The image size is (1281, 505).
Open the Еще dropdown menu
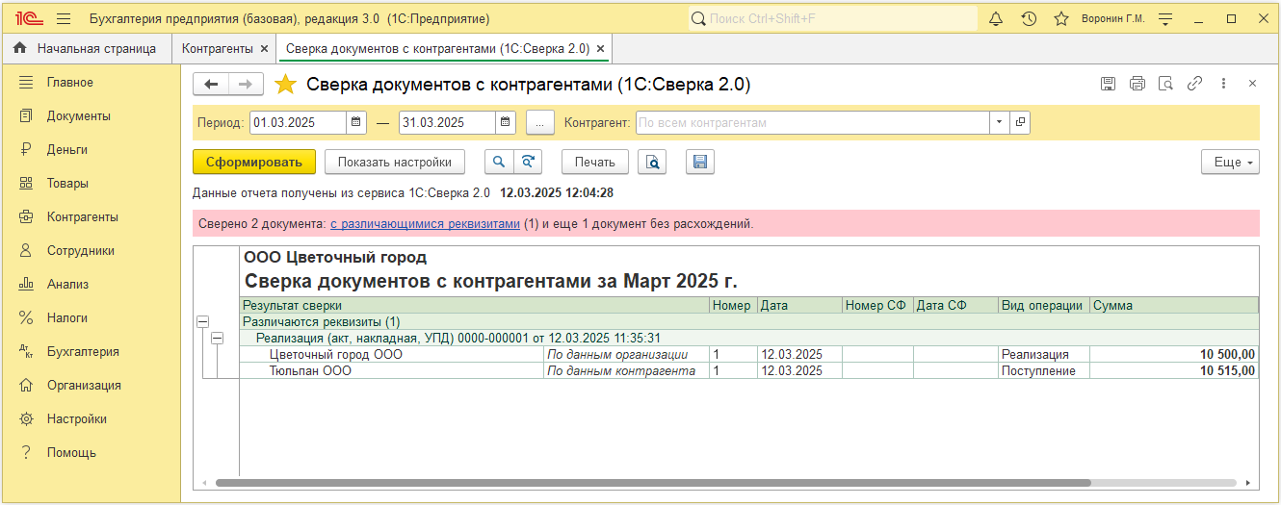1231,163
